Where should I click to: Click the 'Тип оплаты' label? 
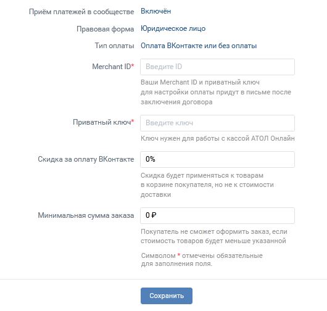click(115, 46)
